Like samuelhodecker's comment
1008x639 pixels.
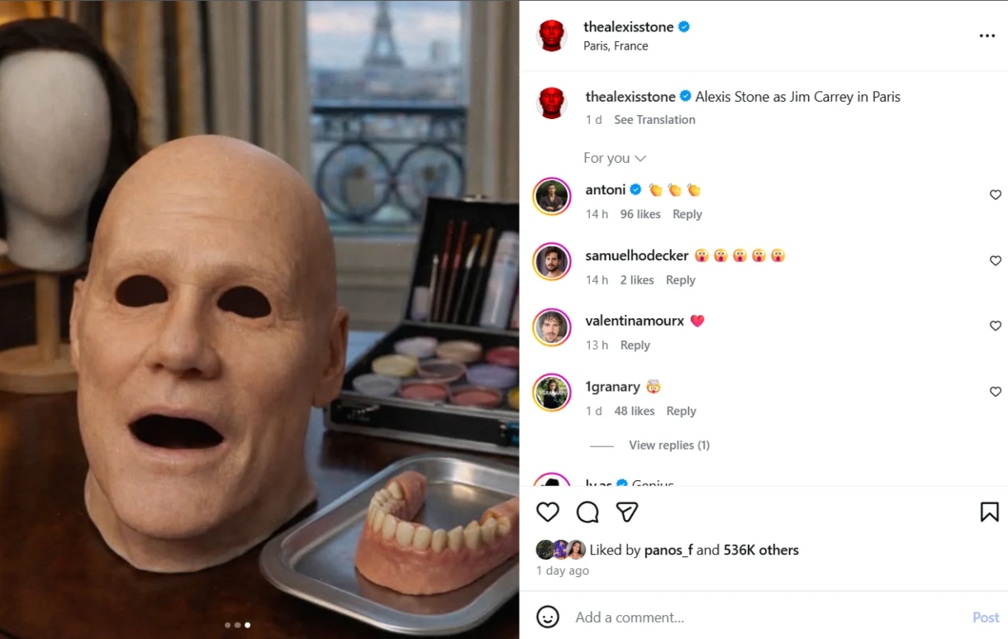(996, 260)
